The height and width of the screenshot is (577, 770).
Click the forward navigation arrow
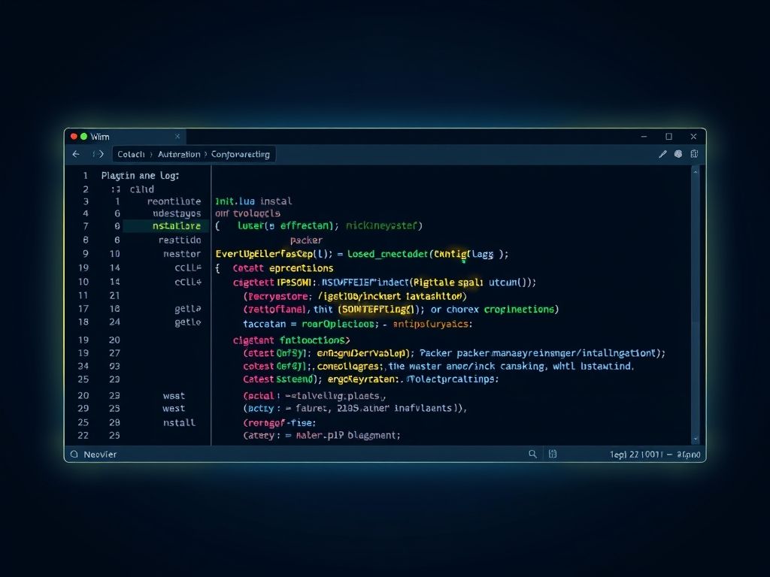tap(101, 153)
